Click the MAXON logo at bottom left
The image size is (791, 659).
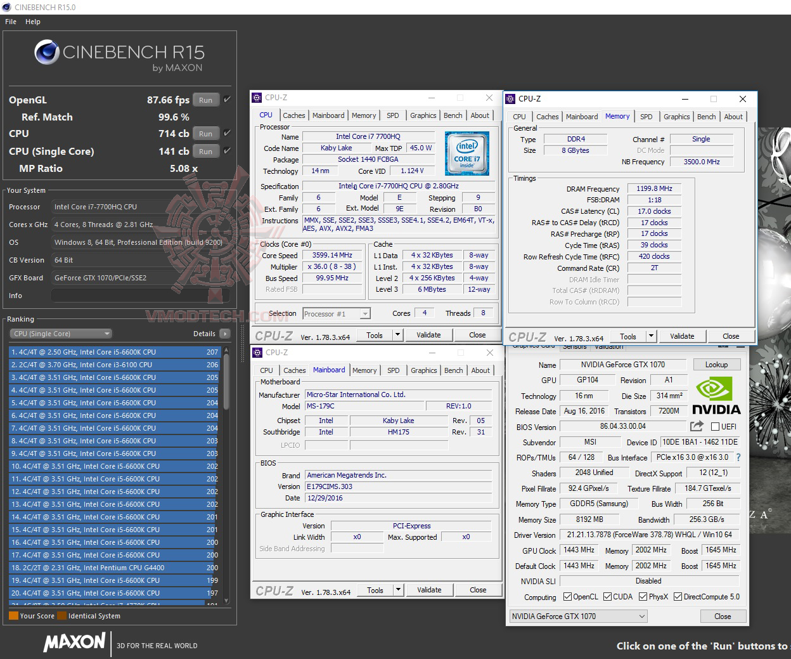tap(74, 643)
